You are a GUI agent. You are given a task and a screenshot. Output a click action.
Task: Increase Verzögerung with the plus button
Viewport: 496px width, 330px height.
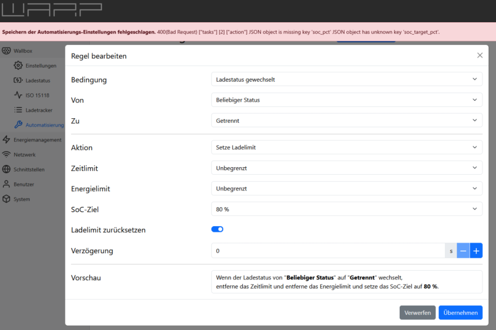click(476, 250)
